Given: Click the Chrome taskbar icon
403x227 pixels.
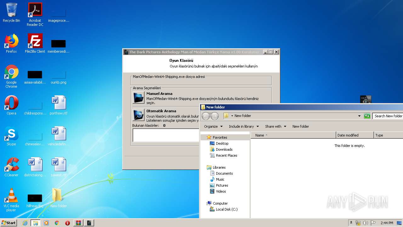Looking at the screenshot, I should point(57,223).
